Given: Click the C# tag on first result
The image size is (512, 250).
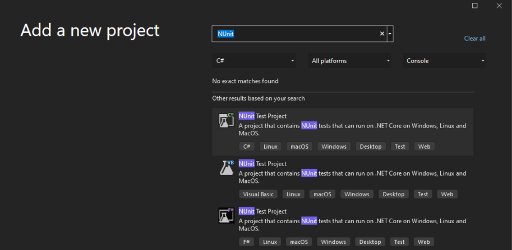Looking at the screenshot, I should tap(247, 147).
